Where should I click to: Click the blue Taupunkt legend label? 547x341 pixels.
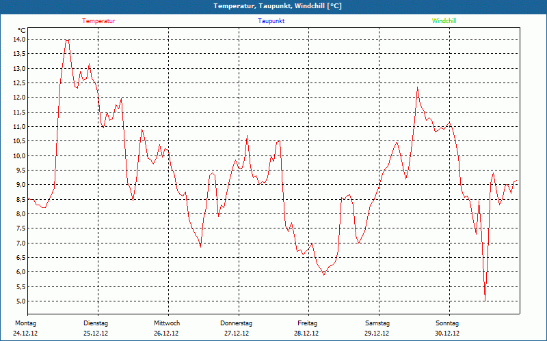click(x=271, y=21)
